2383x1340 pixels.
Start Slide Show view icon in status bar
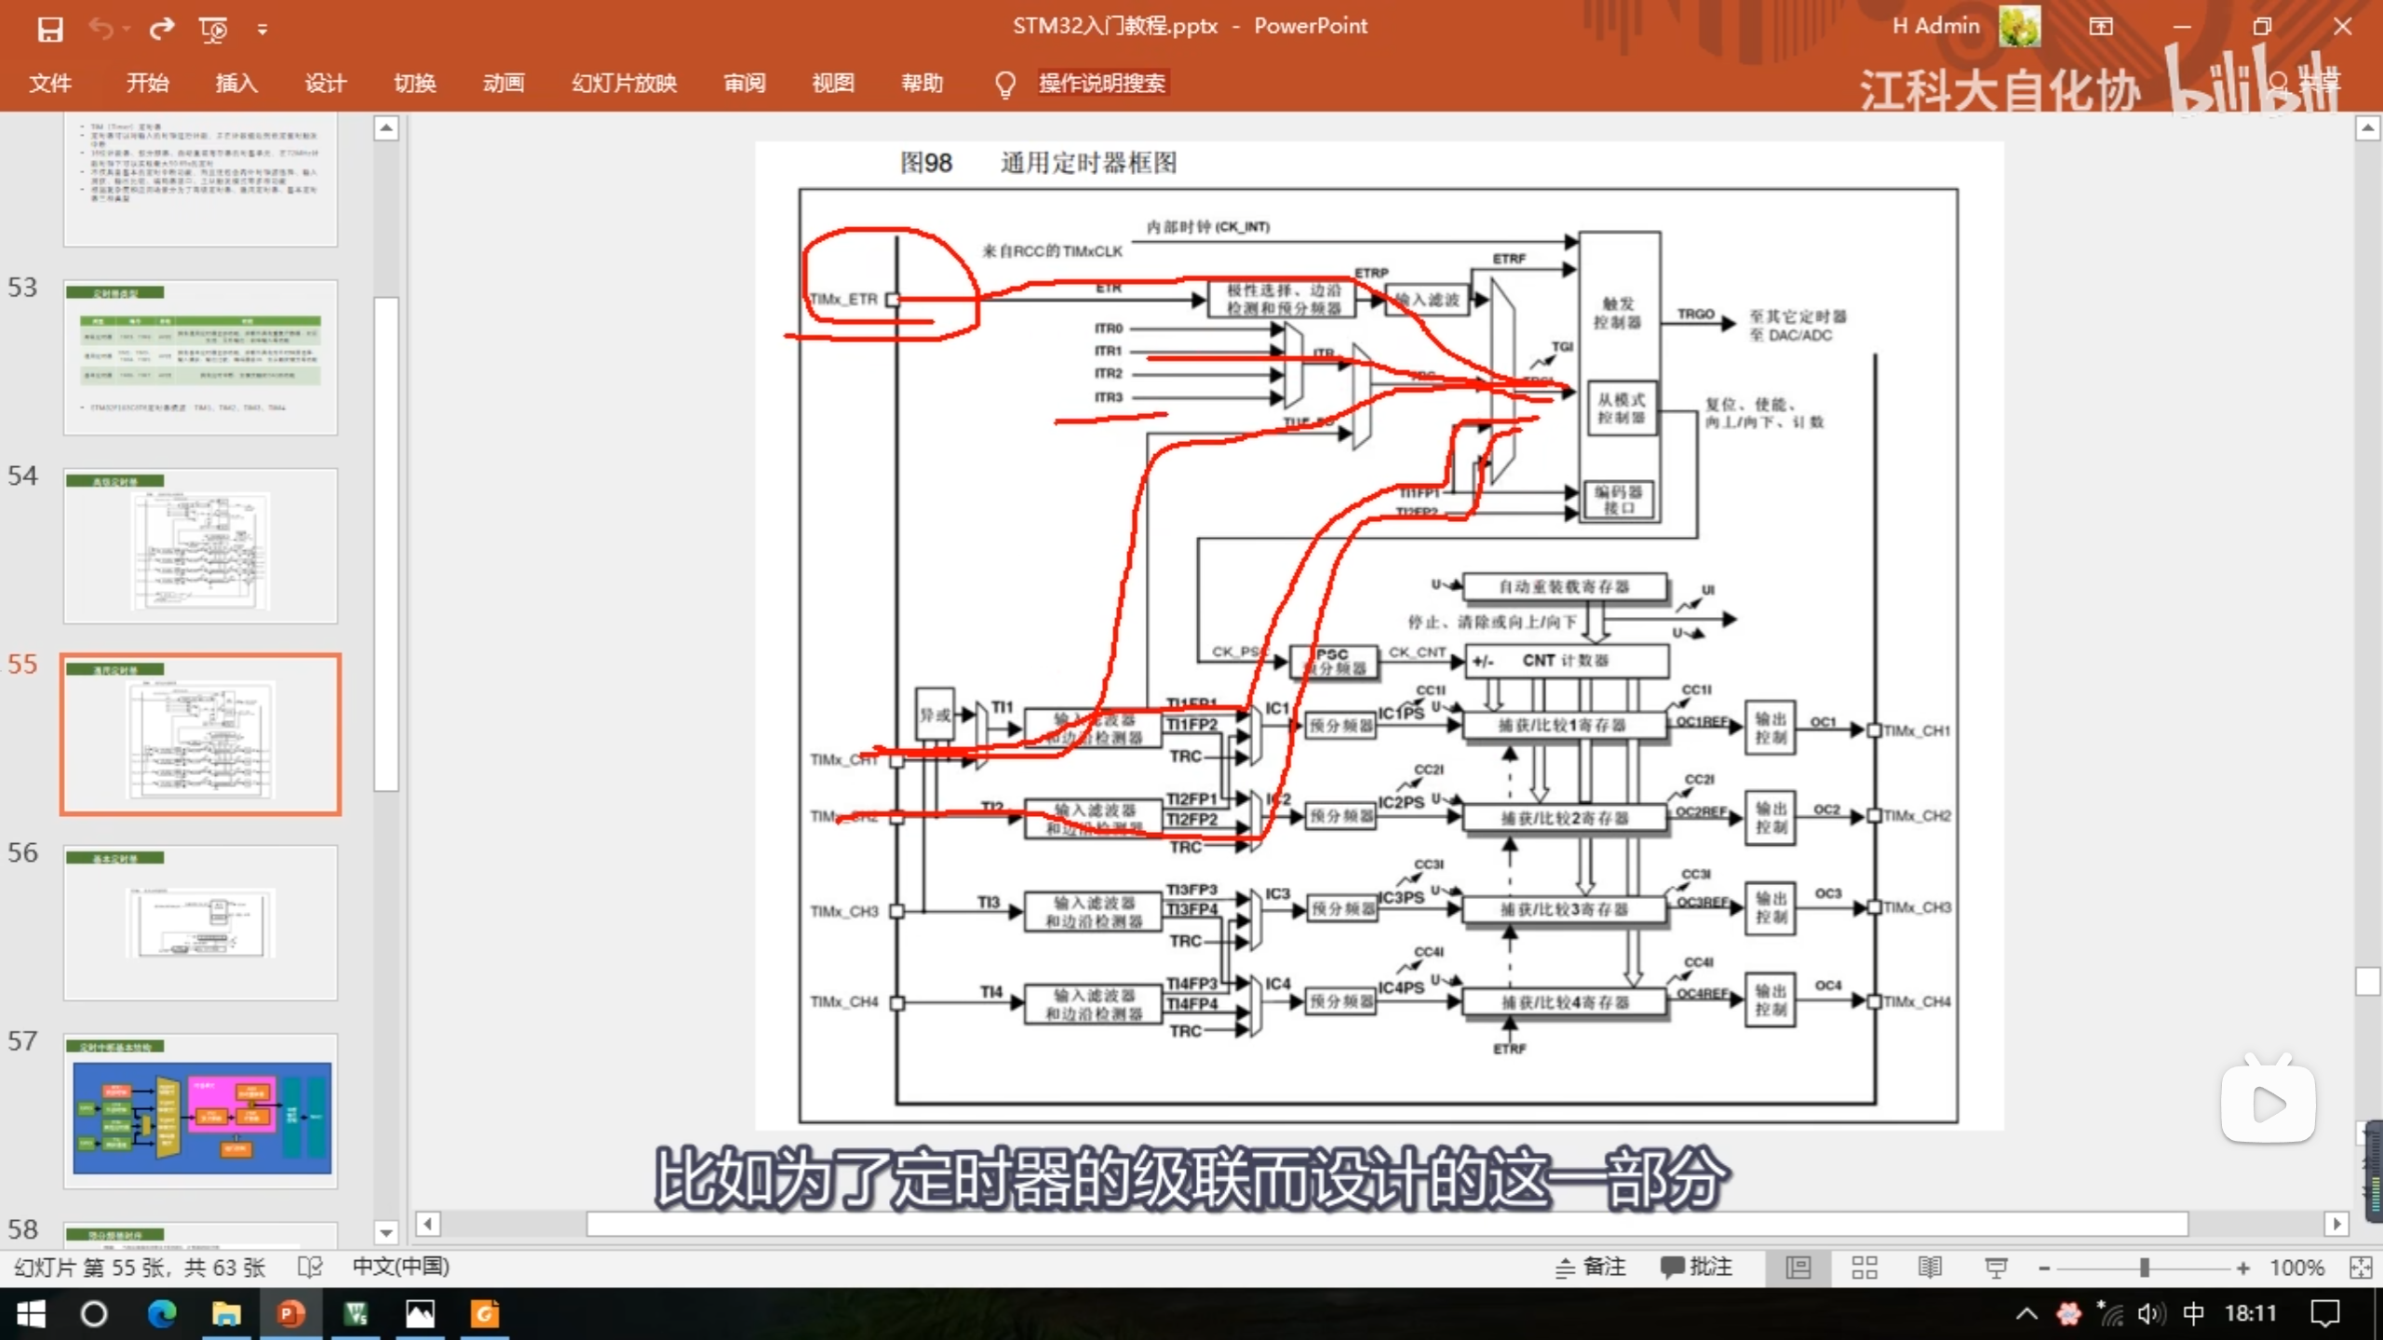coord(1996,1267)
